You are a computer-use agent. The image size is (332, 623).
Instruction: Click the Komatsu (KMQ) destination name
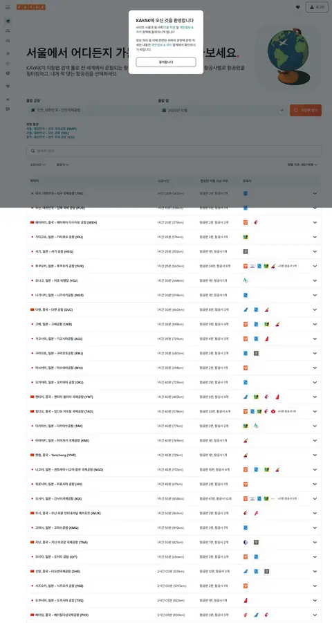57,527
